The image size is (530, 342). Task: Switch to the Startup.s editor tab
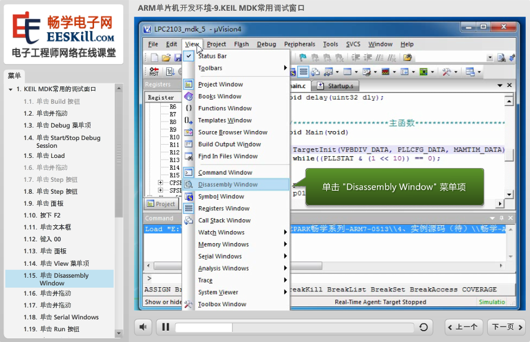point(335,86)
